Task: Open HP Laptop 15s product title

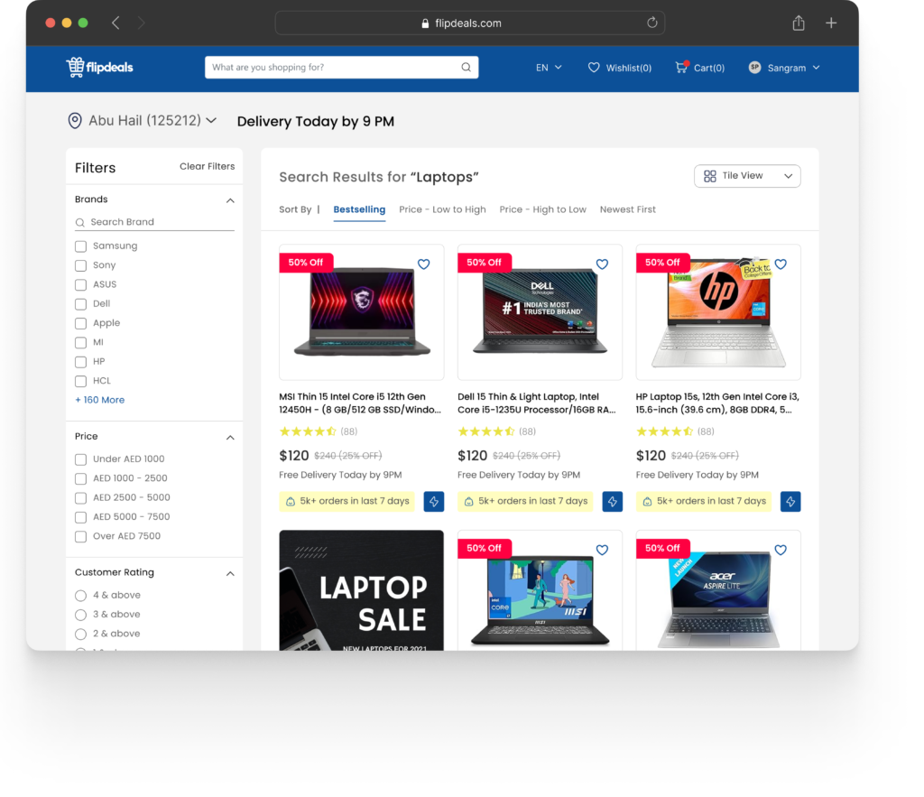Action: [717, 403]
